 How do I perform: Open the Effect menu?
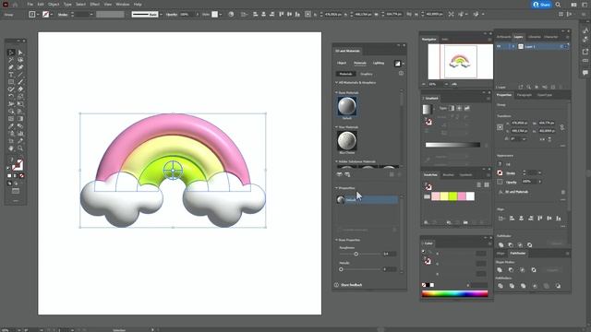(x=94, y=4)
